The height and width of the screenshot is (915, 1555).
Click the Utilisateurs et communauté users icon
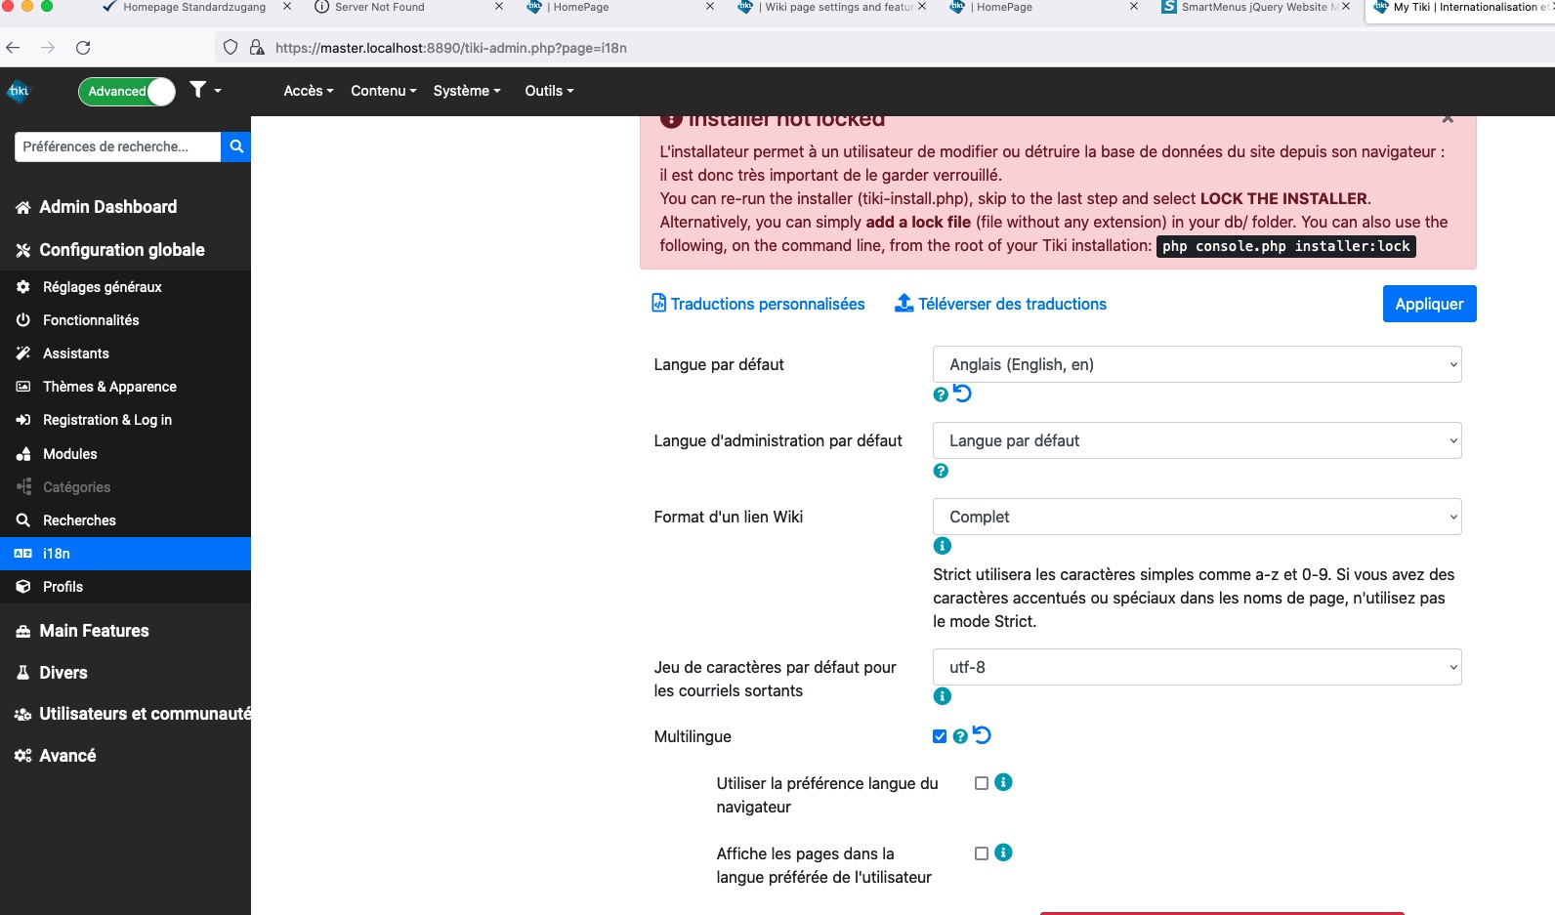(x=23, y=715)
